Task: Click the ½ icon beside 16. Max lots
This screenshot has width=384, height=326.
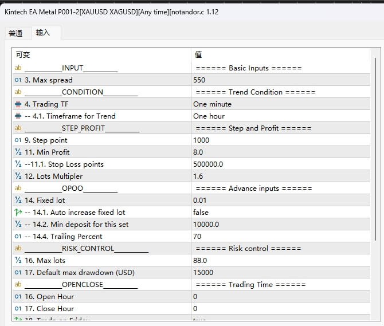Action: [x=18, y=260]
